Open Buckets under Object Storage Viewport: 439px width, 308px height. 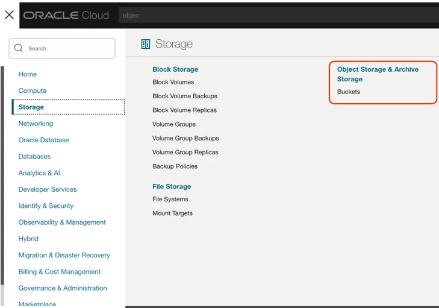[x=349, y=92]
